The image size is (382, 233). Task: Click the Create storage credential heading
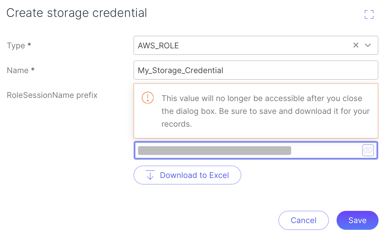tap(77, 13)
